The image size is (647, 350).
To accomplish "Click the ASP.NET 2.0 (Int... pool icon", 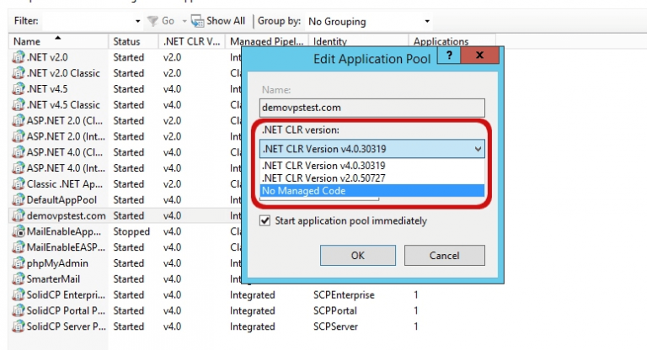I will (x=19, y=136).
